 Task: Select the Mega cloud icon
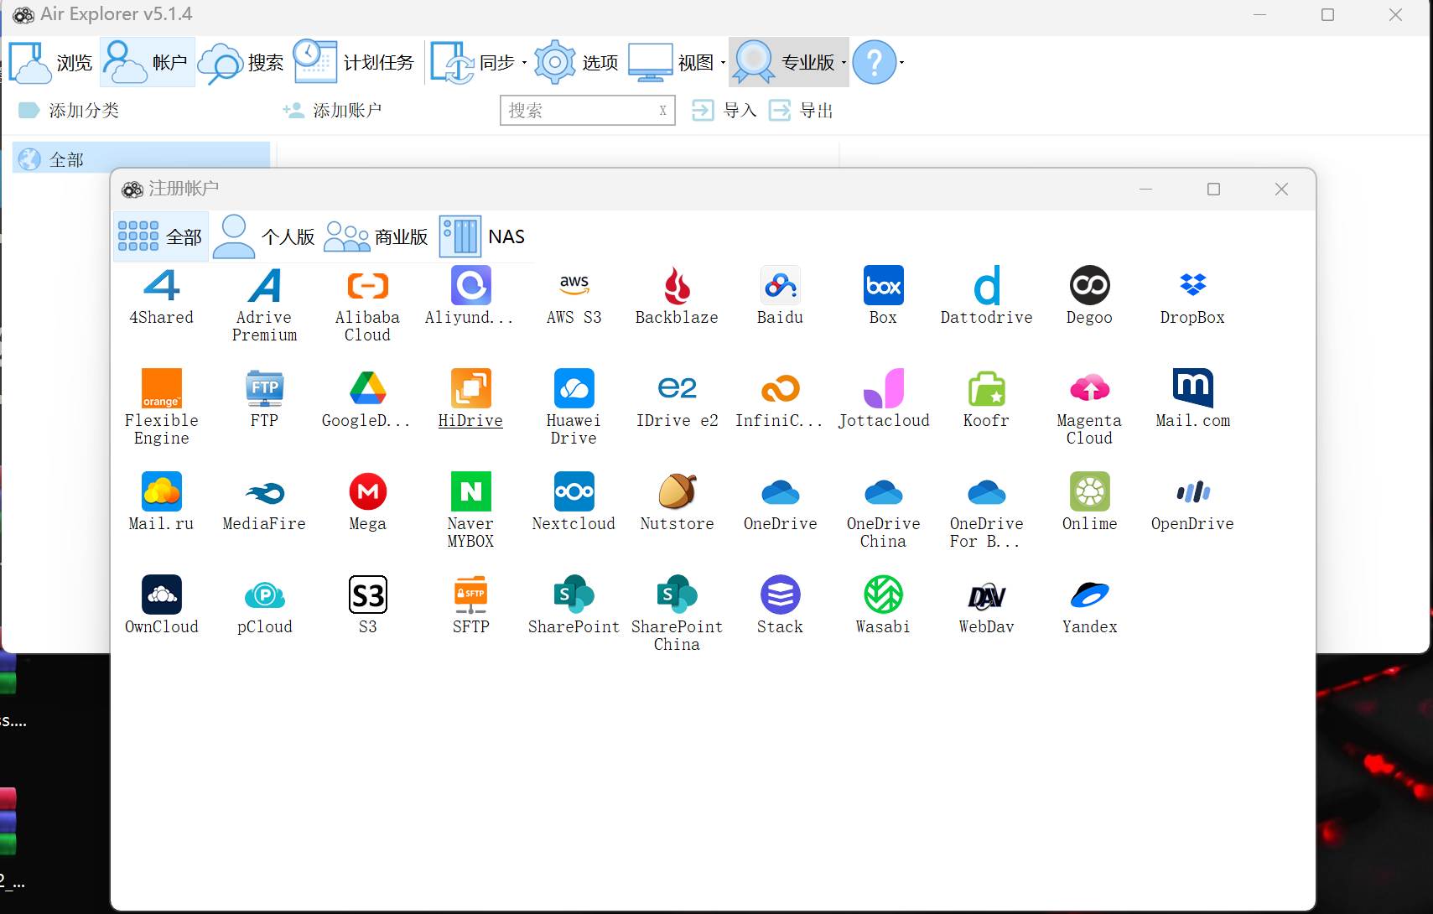click(368, 492)
